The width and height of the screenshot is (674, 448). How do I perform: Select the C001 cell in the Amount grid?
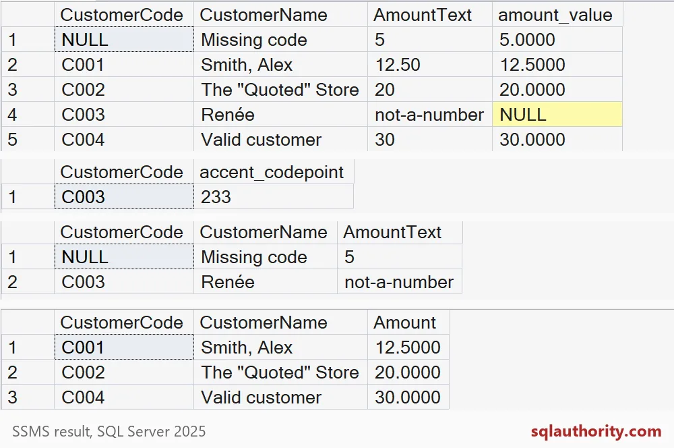pyautogui.click(x=124, y=347)
